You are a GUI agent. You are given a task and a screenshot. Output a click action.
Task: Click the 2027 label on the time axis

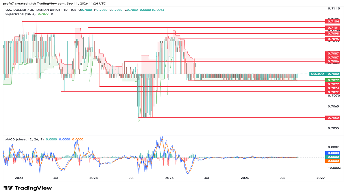[320, 178]
